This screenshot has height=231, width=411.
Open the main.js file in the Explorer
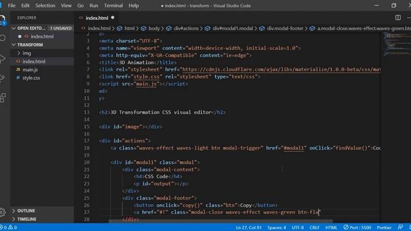[30, 70]
